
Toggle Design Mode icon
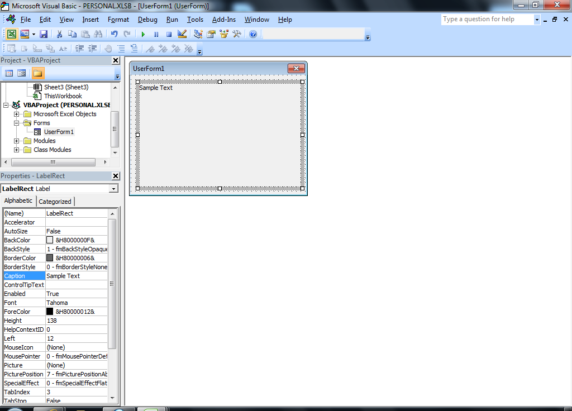click(x=182, y=34)
